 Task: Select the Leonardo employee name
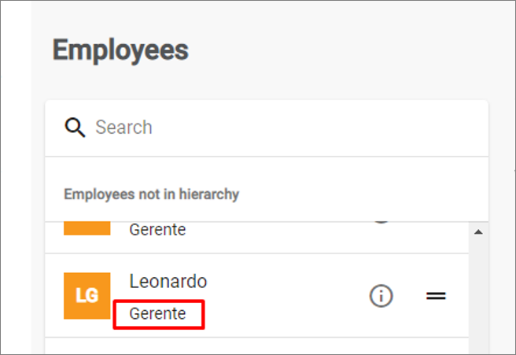pyautogui.click(x=168, y=281)
